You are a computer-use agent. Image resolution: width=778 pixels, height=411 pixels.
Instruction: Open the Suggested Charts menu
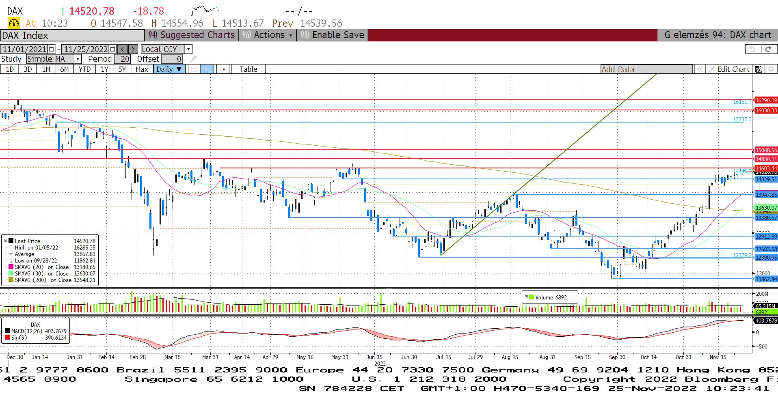pyautogui.click(x=192, y=35)
